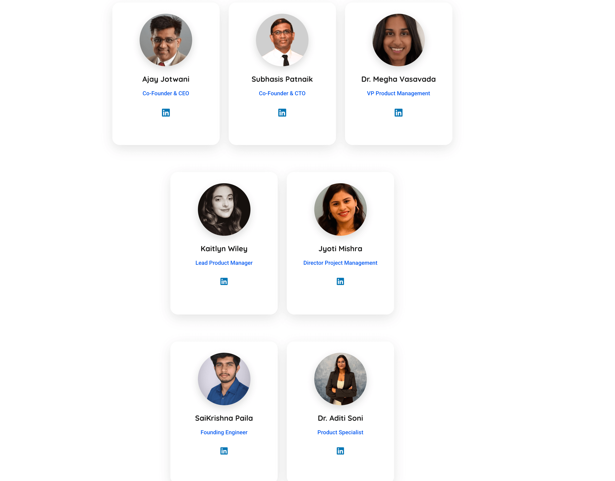Click Dr. Aditi Soni's LinkedIn icon
Screen dimensions: 615x481
(x=340, y=451)
